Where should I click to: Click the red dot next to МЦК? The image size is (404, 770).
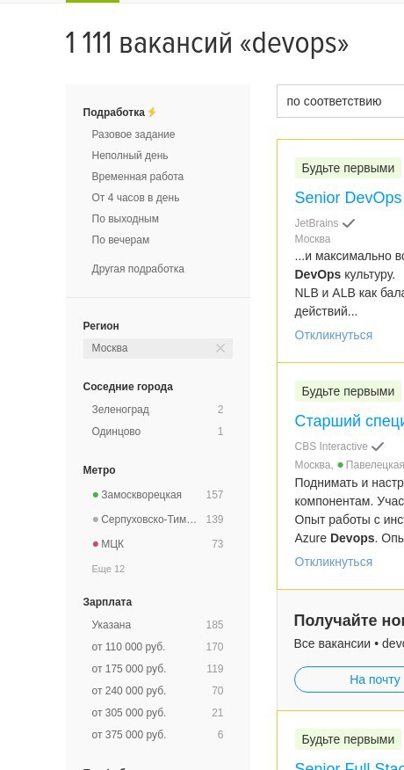tap(96, 544)
